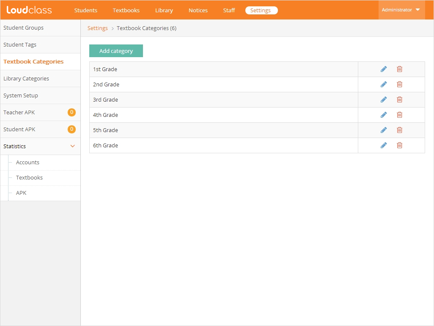This screenshot has height=326, width=434.
Task: Edit the 1st Grade category
Action: [384, 69]
